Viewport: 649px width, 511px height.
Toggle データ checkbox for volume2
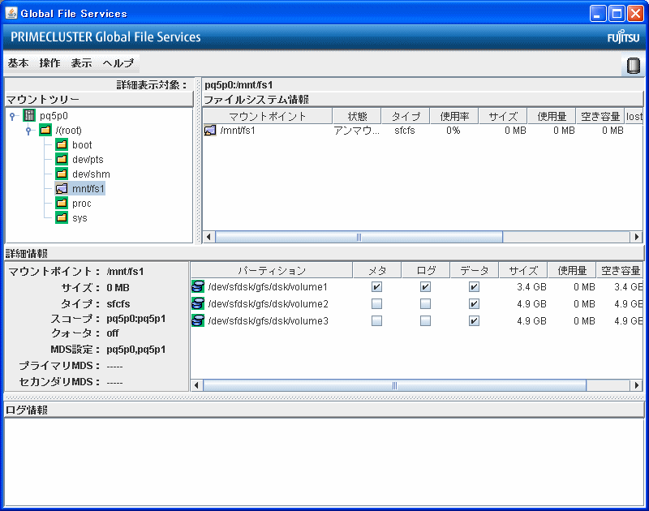pyautogui.click(x=474, y=303)
